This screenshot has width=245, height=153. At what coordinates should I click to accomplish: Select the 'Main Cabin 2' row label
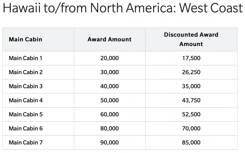pyautogui.click(x=26, y=72)
